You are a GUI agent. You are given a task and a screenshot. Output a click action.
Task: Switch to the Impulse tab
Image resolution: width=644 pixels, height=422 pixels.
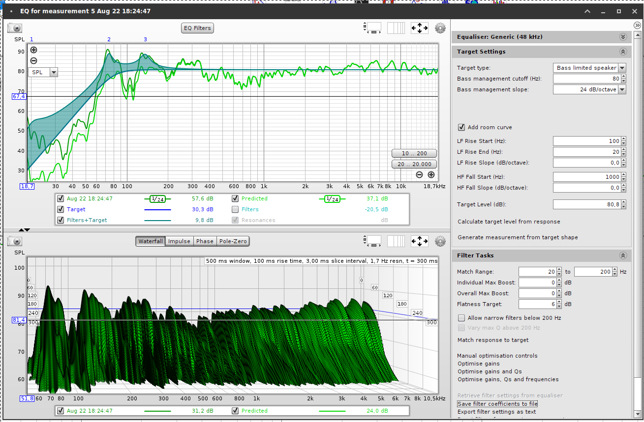(x=179, y=241)
